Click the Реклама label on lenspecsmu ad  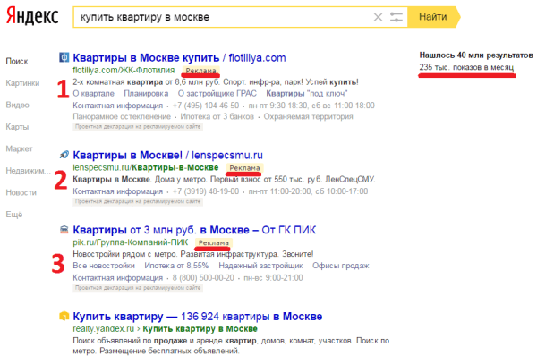coord(244,168)
